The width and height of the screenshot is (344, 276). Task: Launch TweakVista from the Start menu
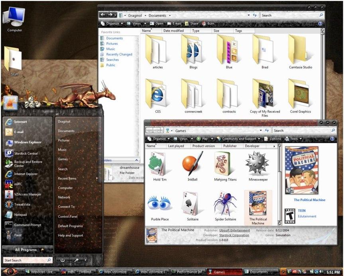pos(19,205)
